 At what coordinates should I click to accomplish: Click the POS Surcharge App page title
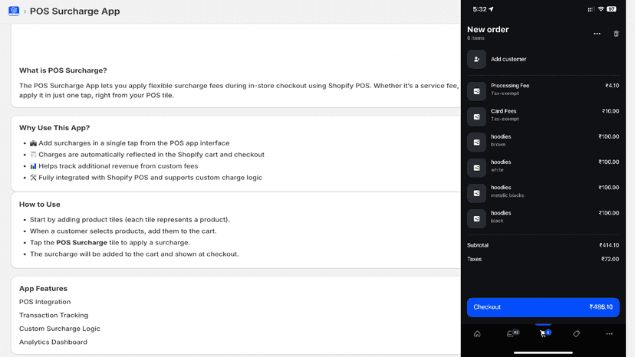75,11
